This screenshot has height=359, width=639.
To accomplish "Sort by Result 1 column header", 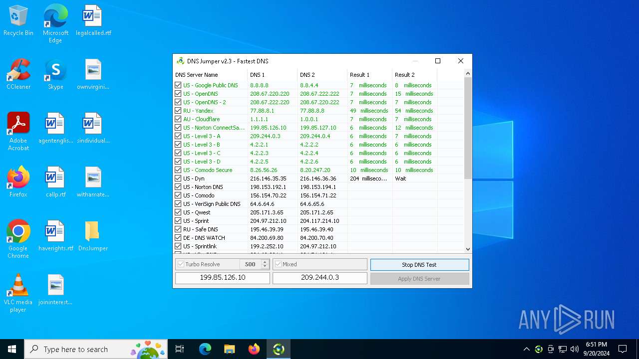I will click(x=370, y=75).
